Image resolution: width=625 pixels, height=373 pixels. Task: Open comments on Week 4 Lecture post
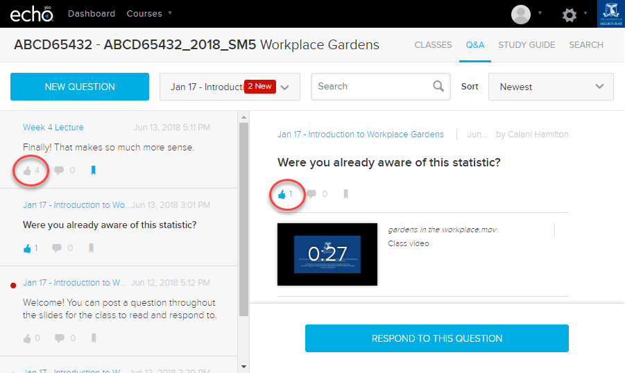tap(59, 171)
